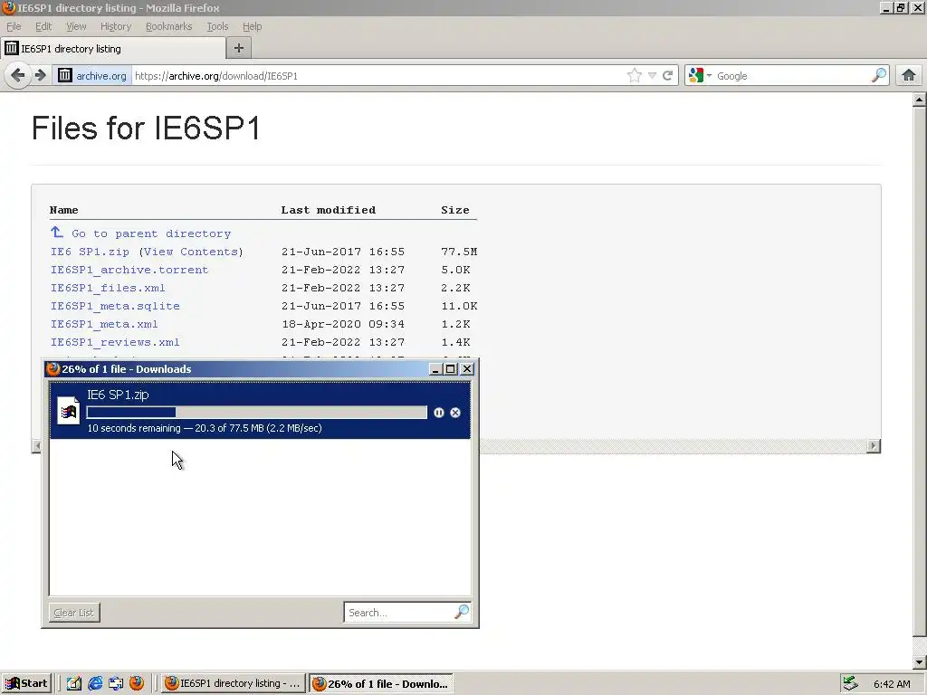Click the Downloads Search field
927x695 pixels.
[x=399, y=613]
